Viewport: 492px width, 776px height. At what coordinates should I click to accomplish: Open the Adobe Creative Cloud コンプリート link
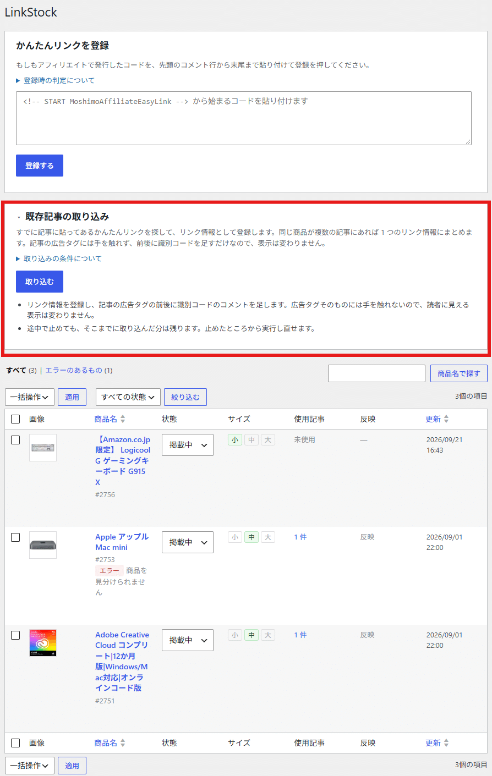[122, 662]
